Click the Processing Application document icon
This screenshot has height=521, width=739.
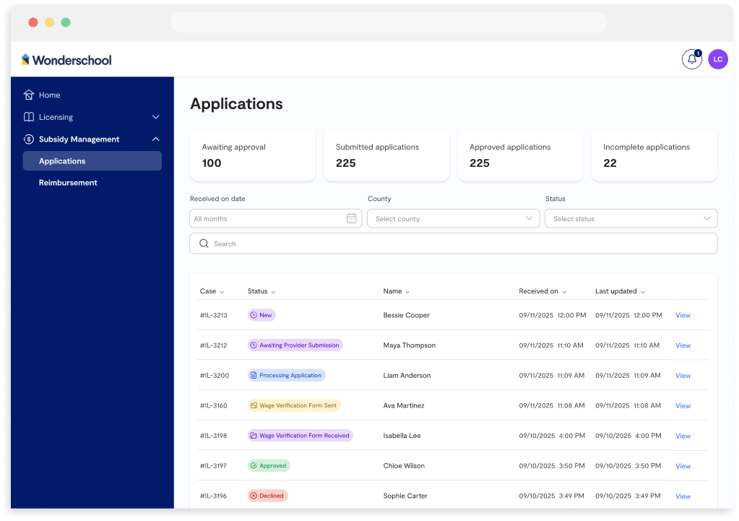coord(254,375)
